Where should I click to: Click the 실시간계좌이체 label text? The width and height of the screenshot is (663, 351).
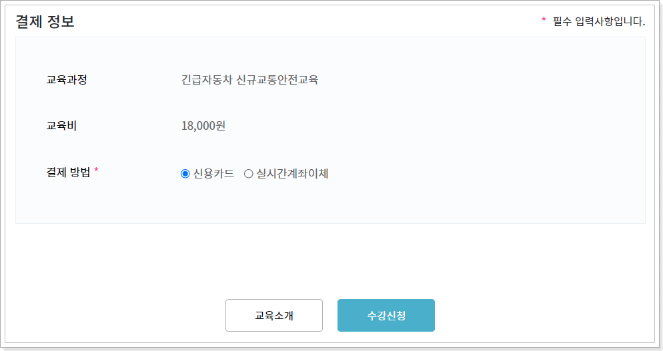point(293,174)
